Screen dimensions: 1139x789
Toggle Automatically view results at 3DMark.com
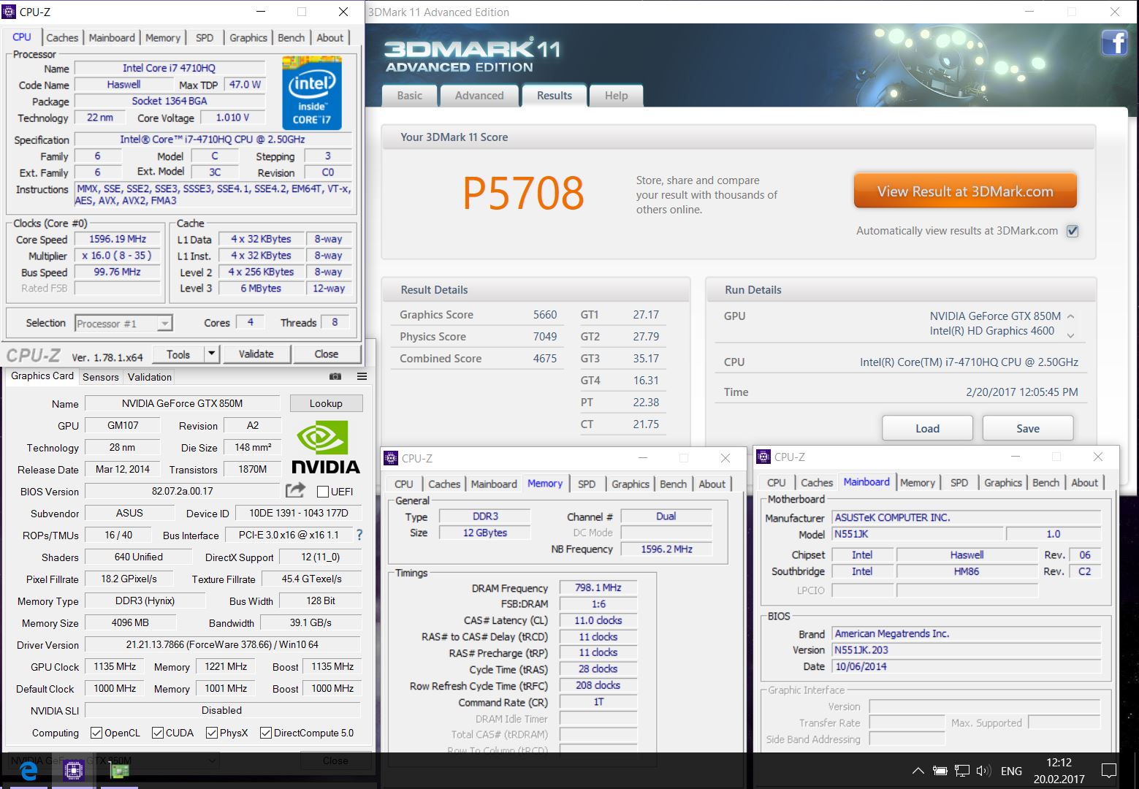1073,231
